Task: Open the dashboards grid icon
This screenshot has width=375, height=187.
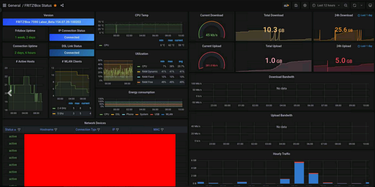Action: pyautogui.click(x=4, y=5)
